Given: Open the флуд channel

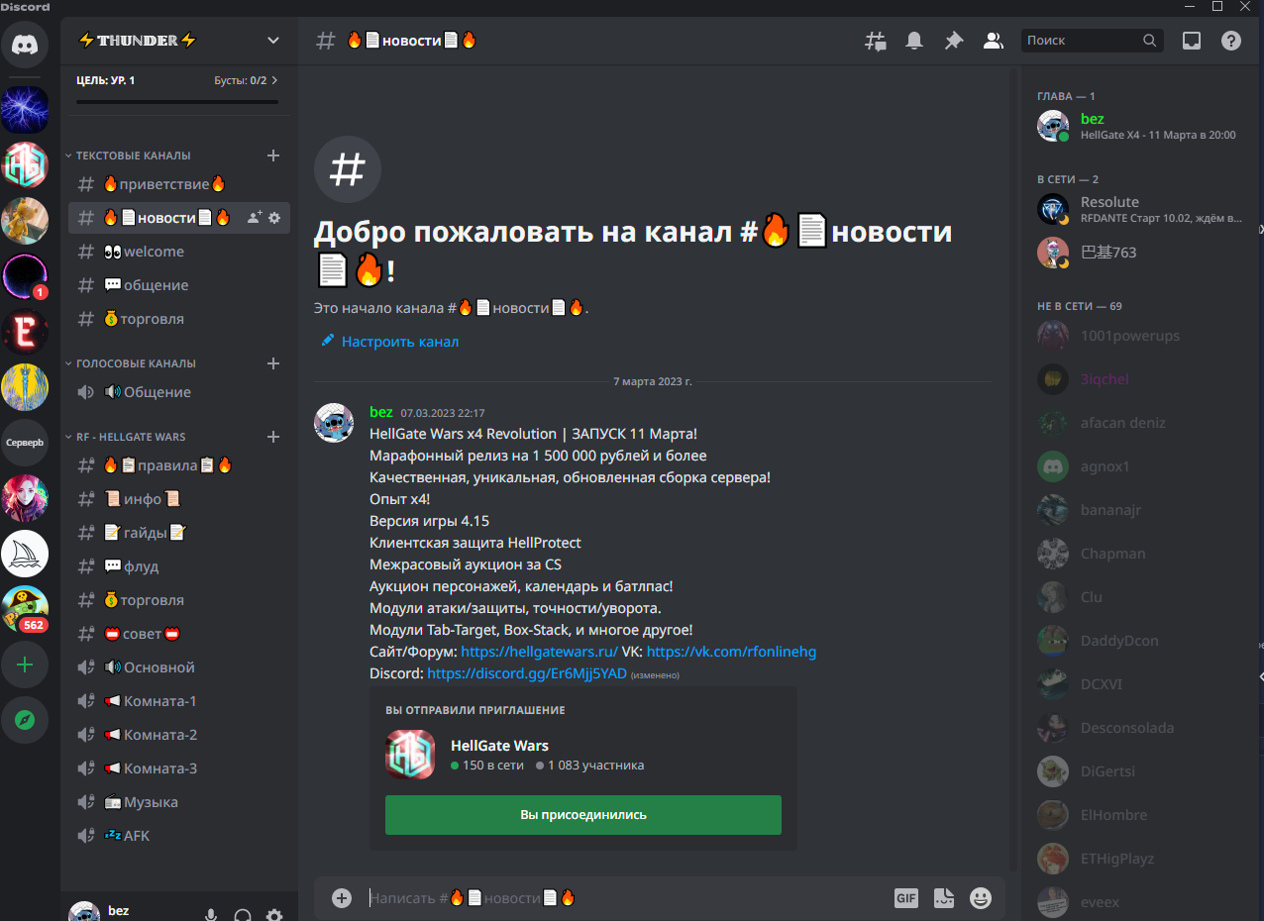Looking at the screenshot, I should click(x=179, y=566).
